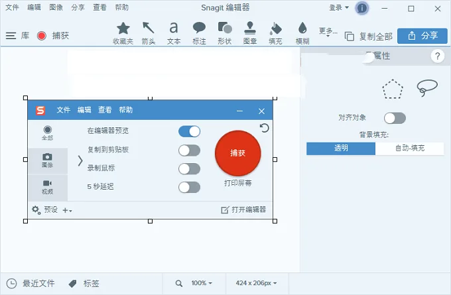This screenshot has height=295, width=451.
Task: Open 编辑 menu in capture window
Action: [x=84, y=110]
